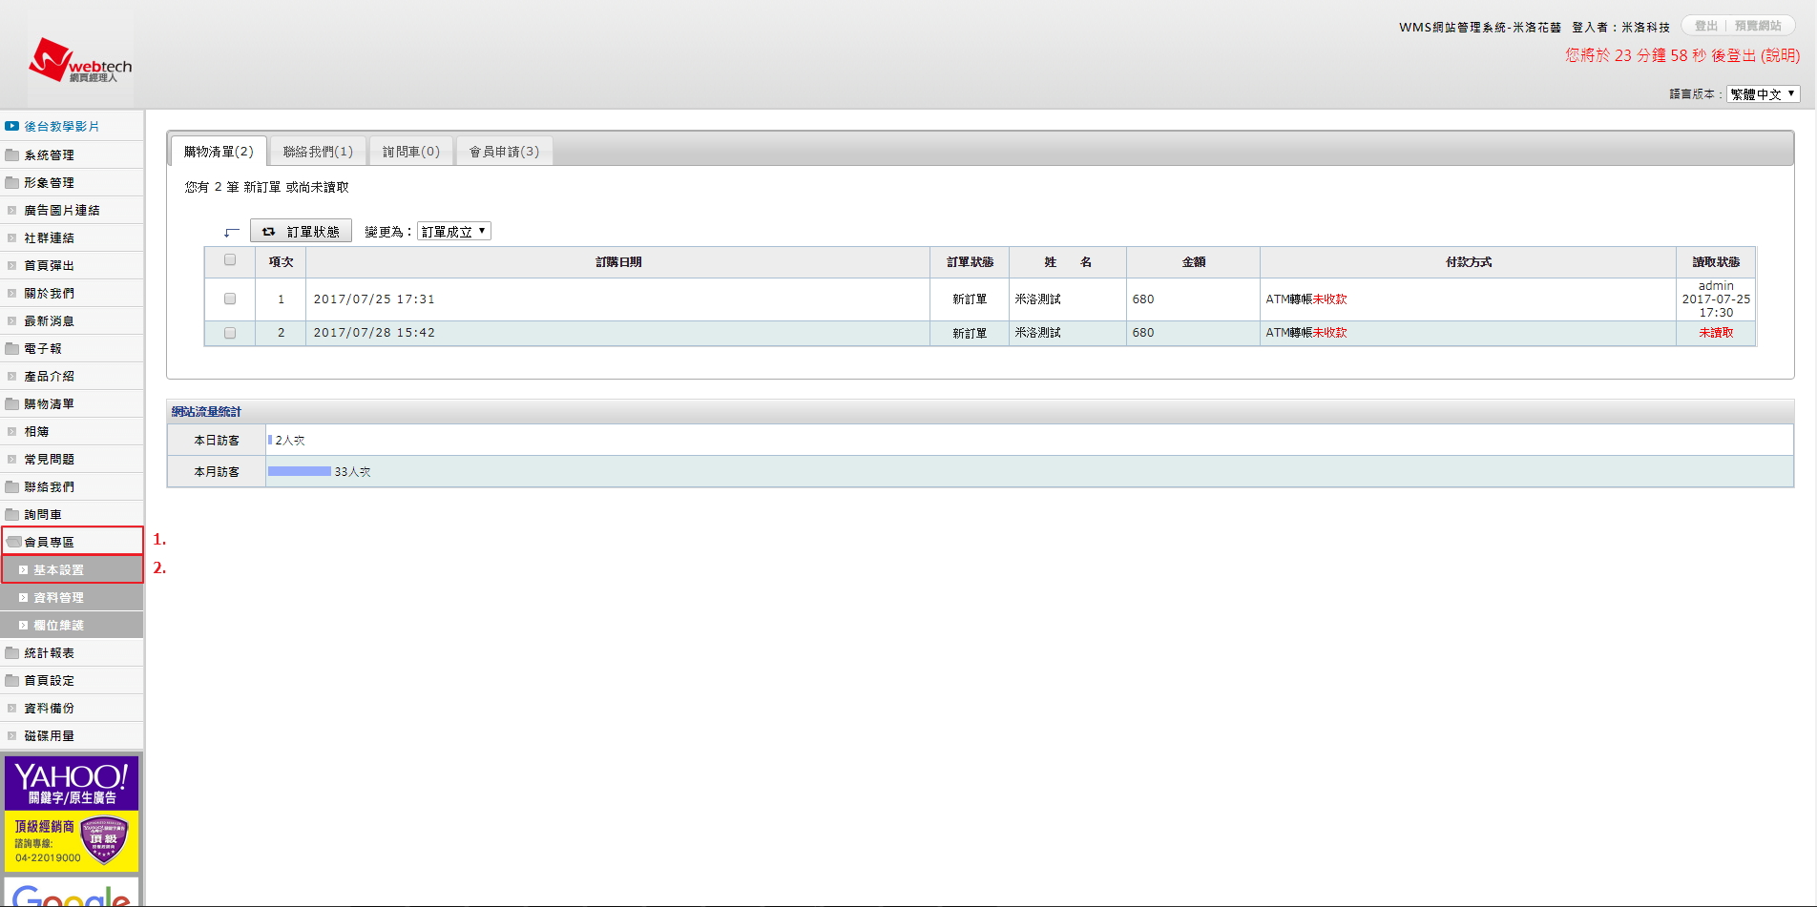This screenshot has width=1817, height=907.
Task: Switch to the 會員申請(3) tab
Action: coord(504,152)
